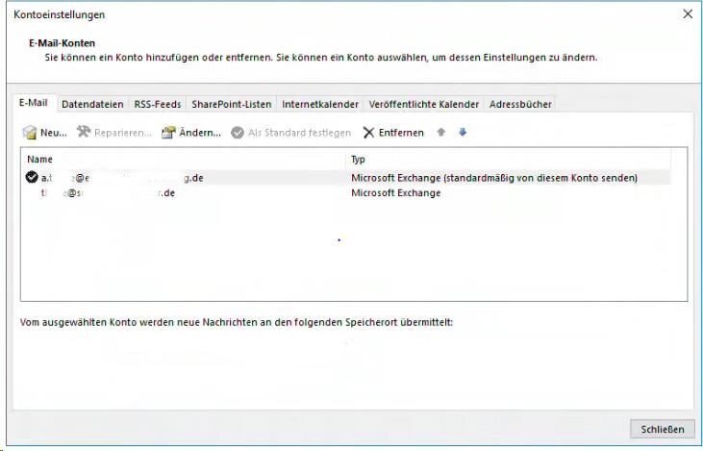703x451 pixels.
Task: Click Als Standard festlegen checkmark button
Action: (238, 133)
